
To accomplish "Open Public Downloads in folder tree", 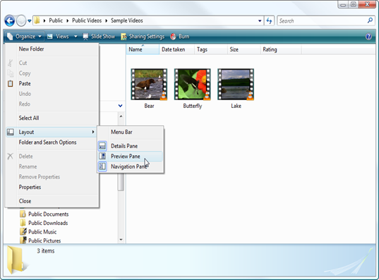I will click(48, 223).
